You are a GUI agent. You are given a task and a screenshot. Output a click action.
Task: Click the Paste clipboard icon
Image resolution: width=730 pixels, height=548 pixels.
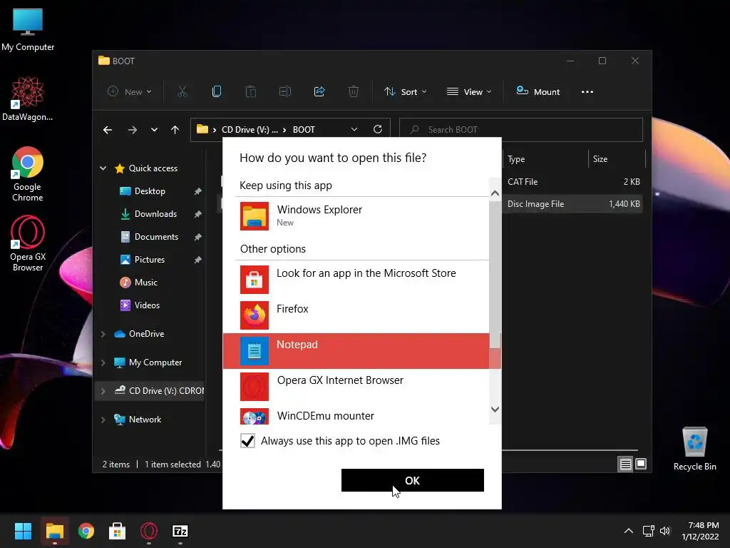250,92
